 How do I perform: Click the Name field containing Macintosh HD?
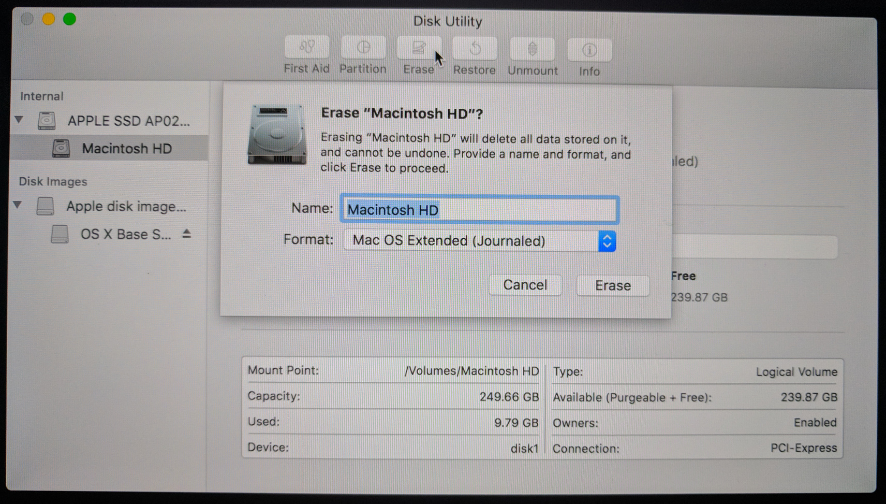(x=479, y=210)
